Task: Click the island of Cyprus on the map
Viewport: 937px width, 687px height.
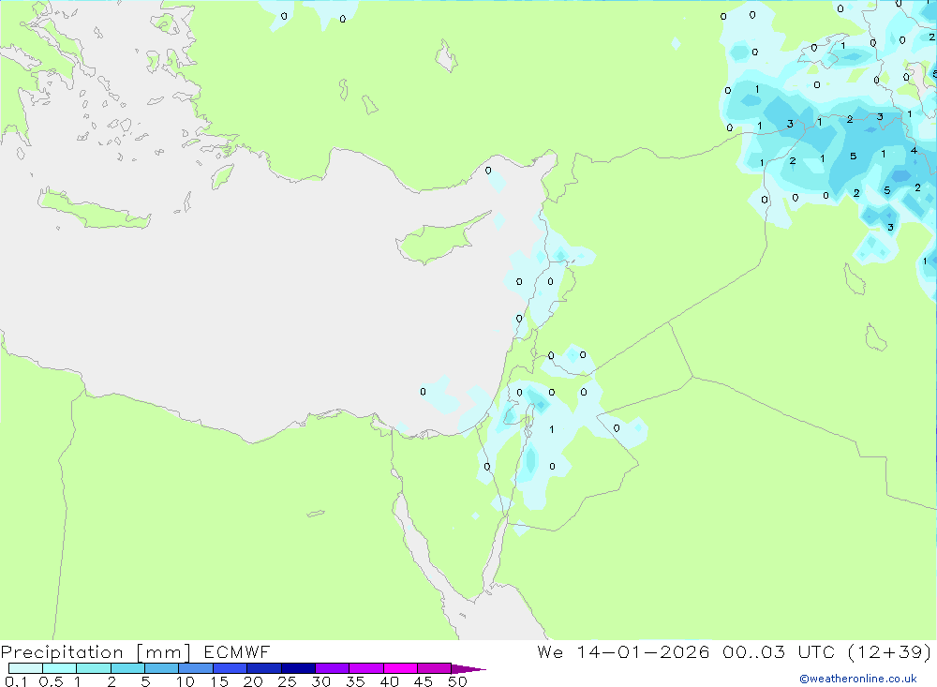Action: pyautogui.click(x=437, y=240)
